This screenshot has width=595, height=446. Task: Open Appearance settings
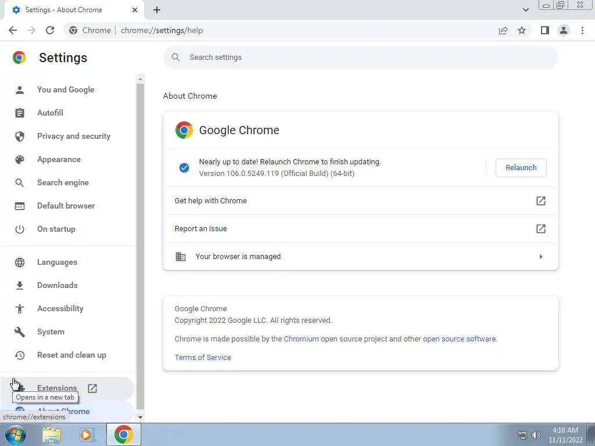(x=59, y=159)
